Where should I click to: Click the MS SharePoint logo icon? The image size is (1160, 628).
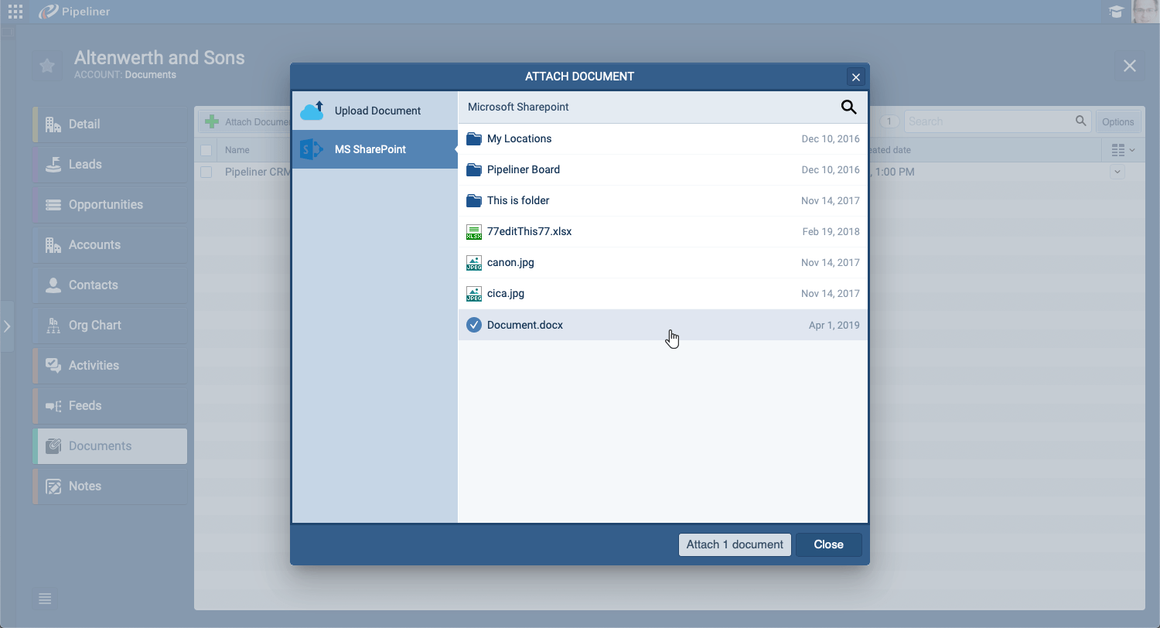click(311, 150)
